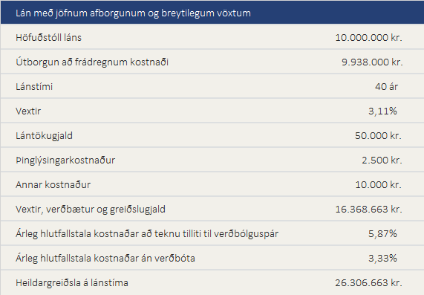Click the 10.000.000 kr. principal value
424x295 pixels.
point(368,37)
